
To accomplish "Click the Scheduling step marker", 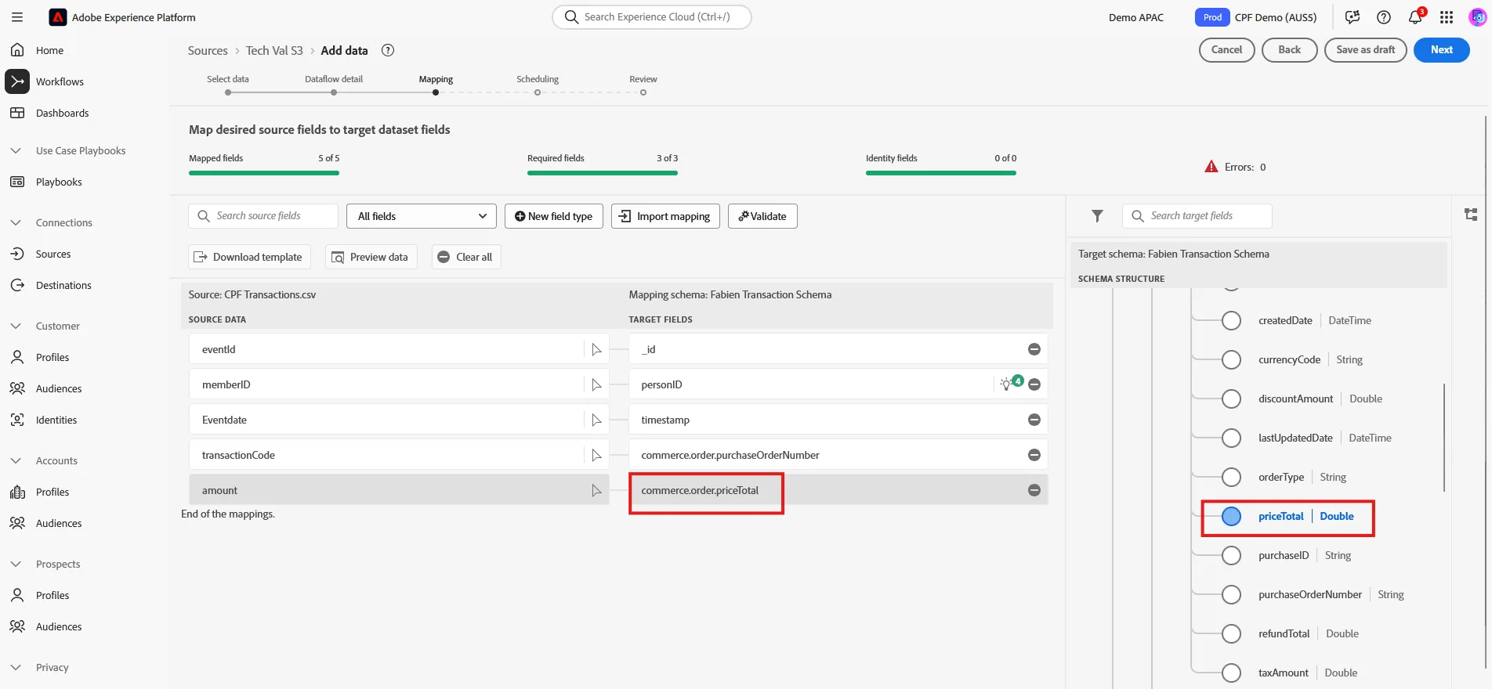I will coord(538,92).
